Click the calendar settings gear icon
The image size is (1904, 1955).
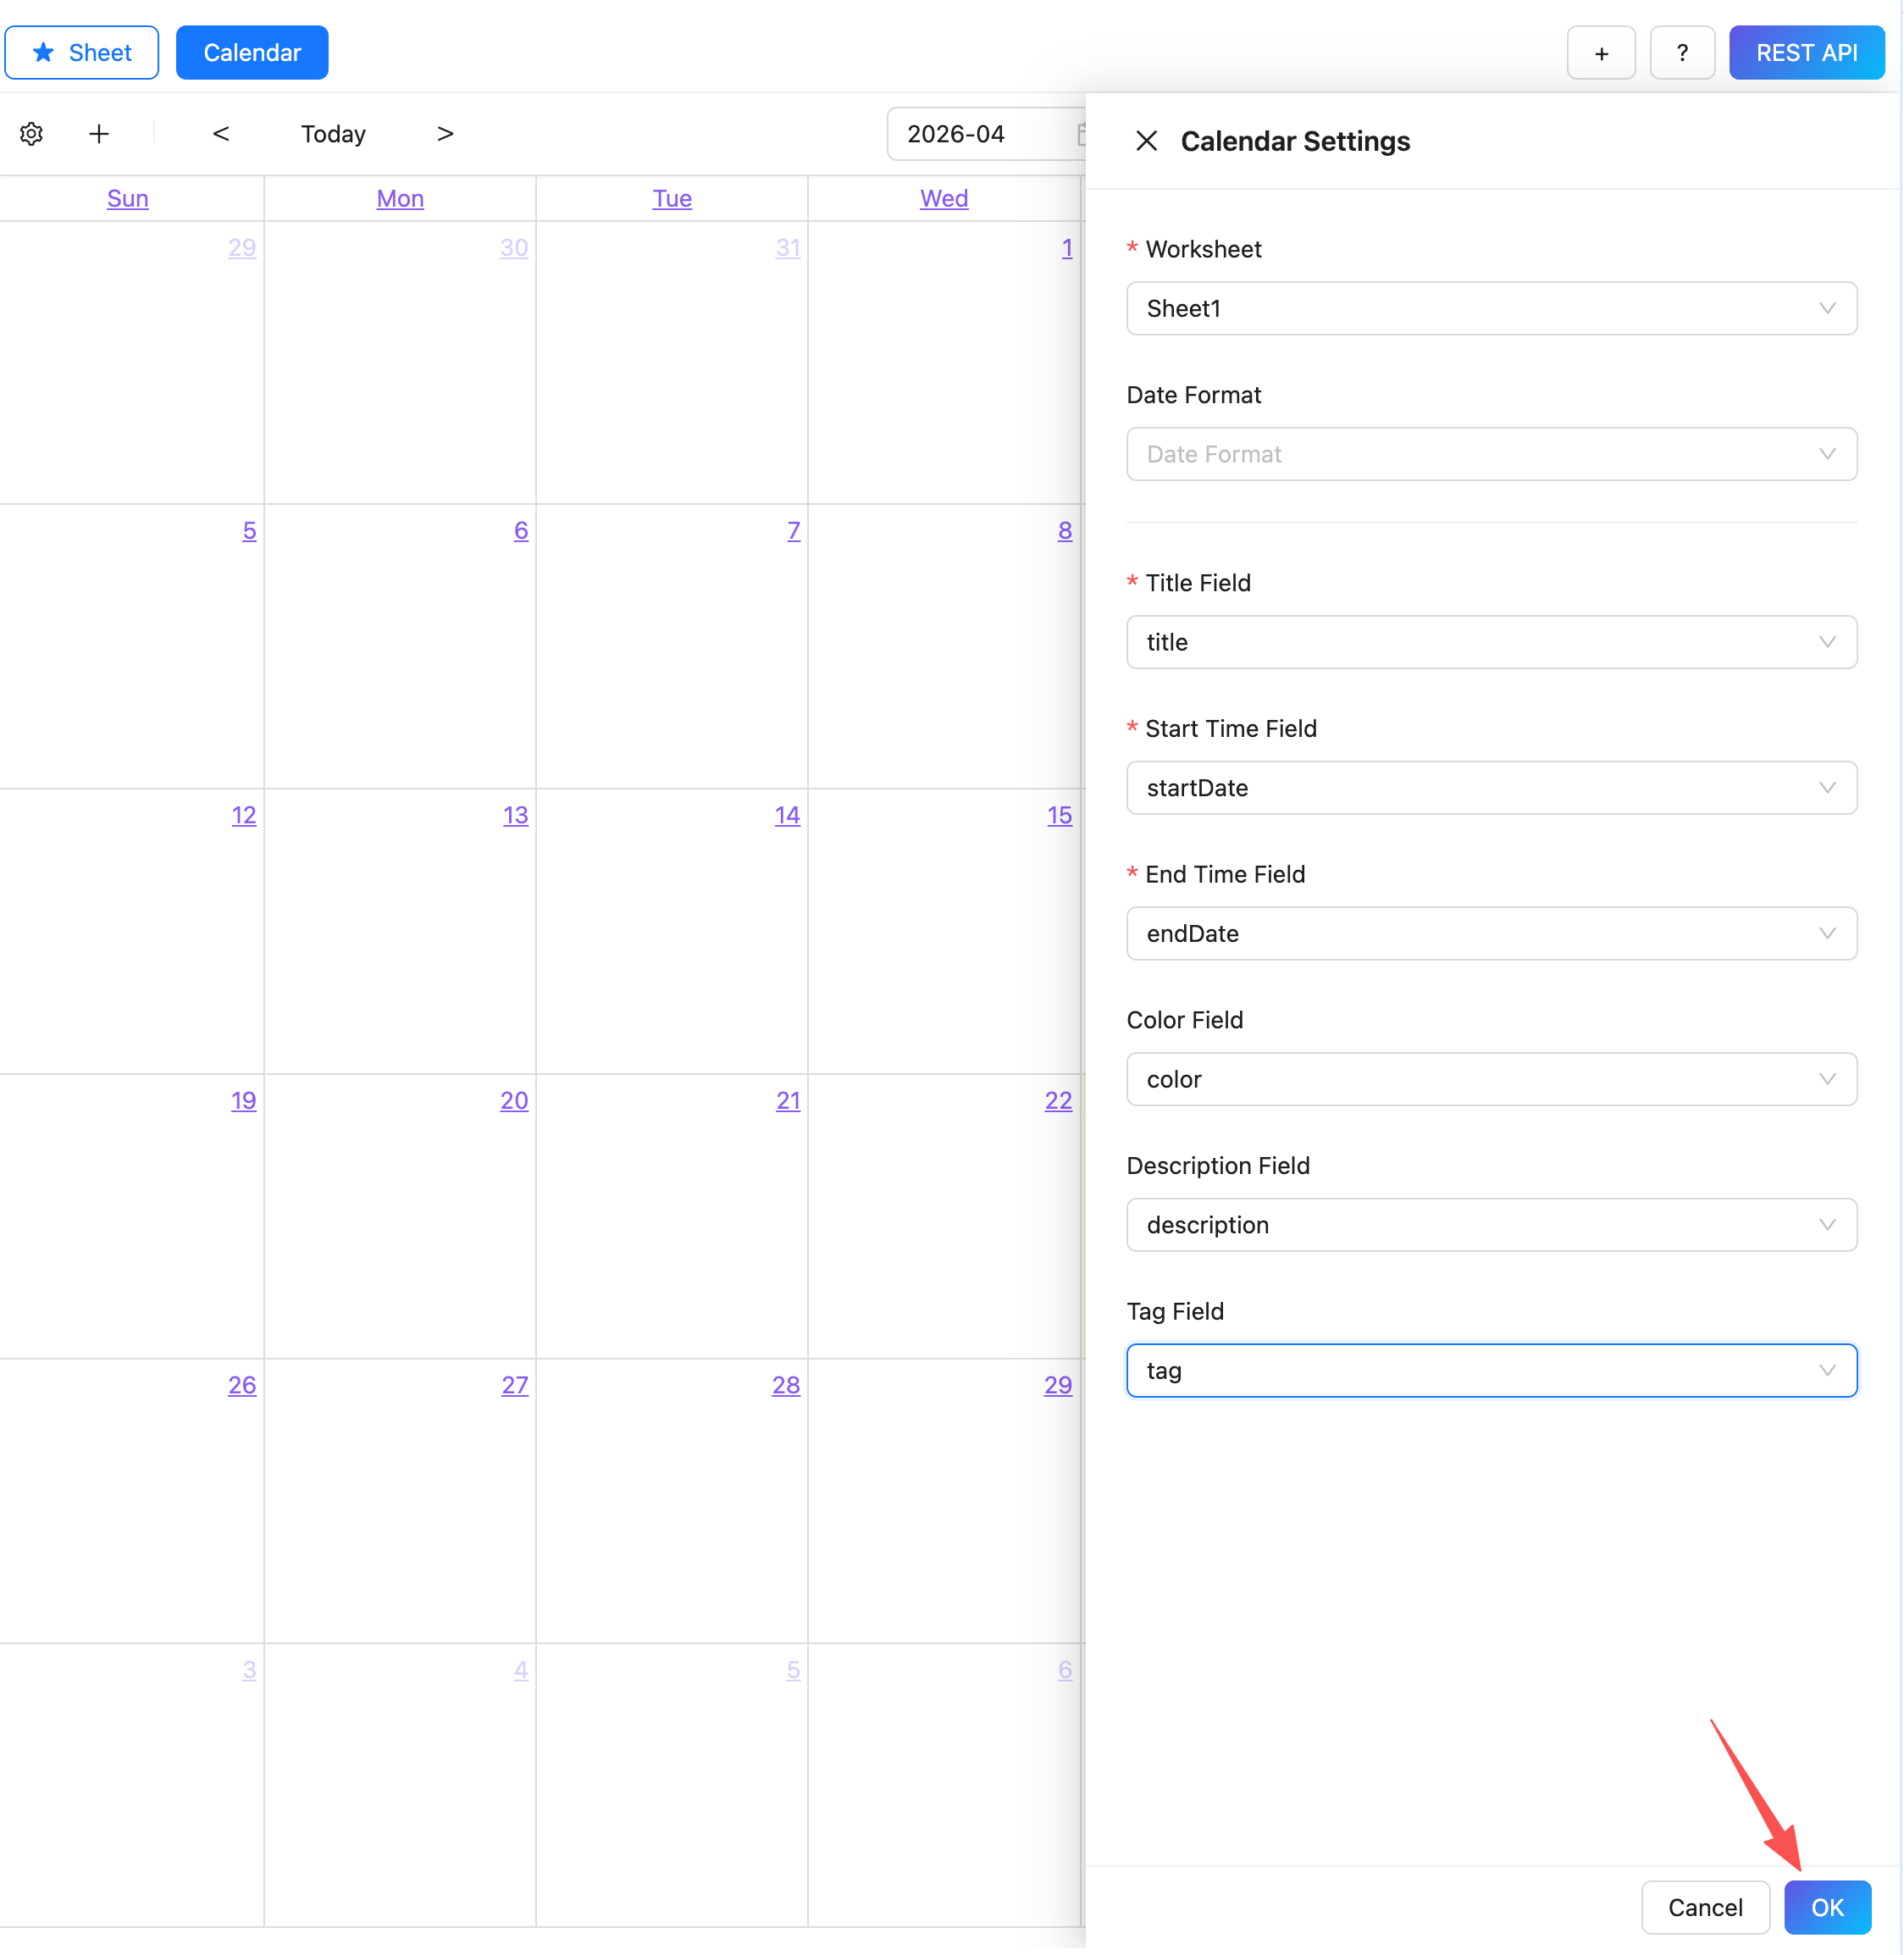click(x=32, y=134)
